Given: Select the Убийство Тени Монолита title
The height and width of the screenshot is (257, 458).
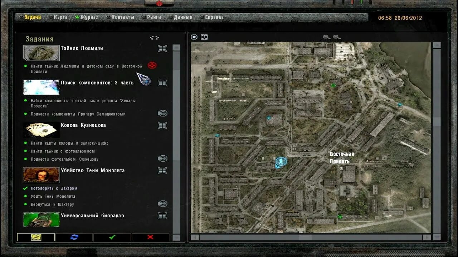Looking at the screenshot, I should coord(93,170).
